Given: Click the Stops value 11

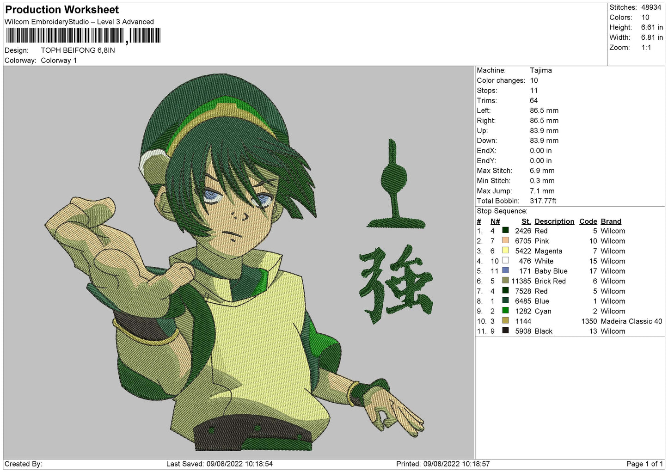Looking at the screenshot, I should pyautogui.click(x=533, y=91).
